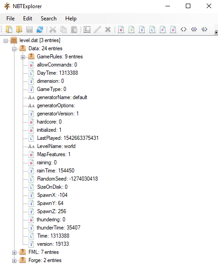The height and width of the screenshot is (277, 218).
Task: Select the initialized: 1 entry
Action: pyautogui.click(x=49, y=130)
